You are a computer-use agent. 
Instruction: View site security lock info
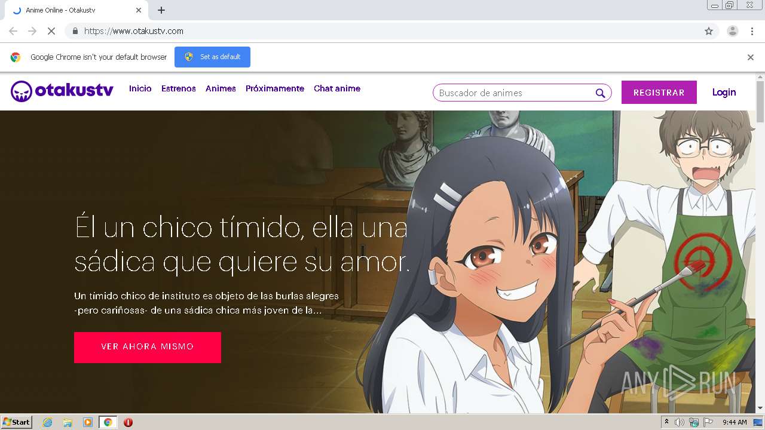75,31
